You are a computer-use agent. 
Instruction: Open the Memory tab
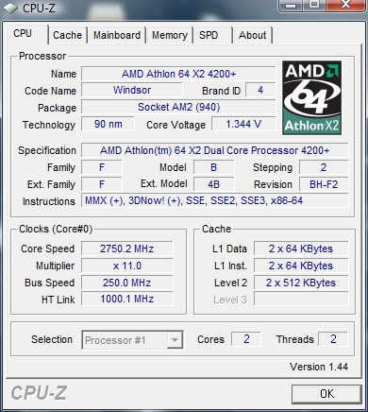tap(170, 35)
